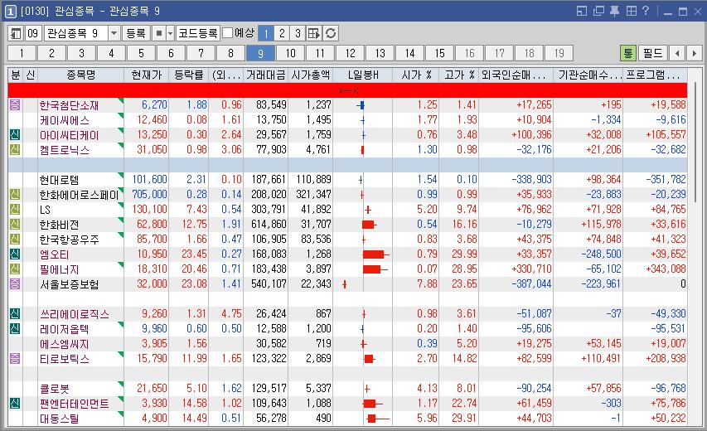The width and height of the screenshot is (707, 431).
Task: Click the 코드등록 button
Action: pos(198,33)
